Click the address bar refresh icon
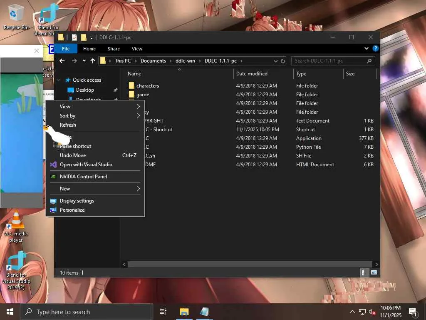This screenshot has height=320, width=426. point(283,61)
